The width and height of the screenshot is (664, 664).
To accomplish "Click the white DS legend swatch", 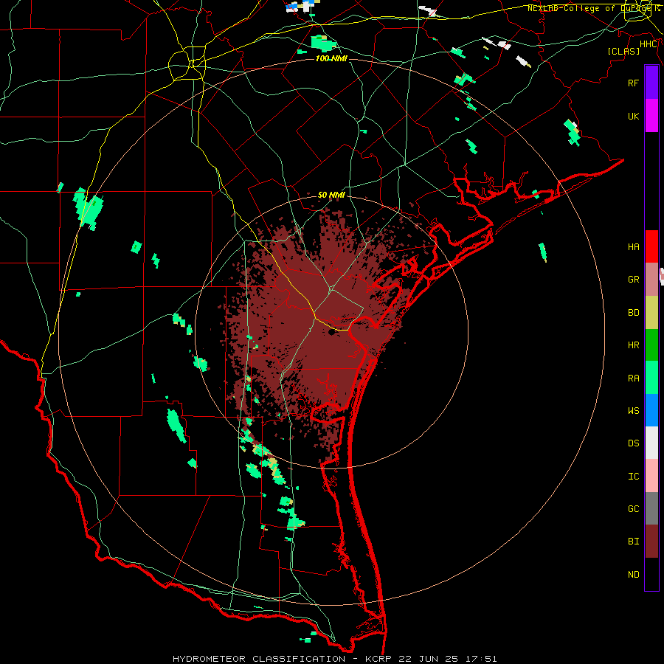I will (651, 443).
